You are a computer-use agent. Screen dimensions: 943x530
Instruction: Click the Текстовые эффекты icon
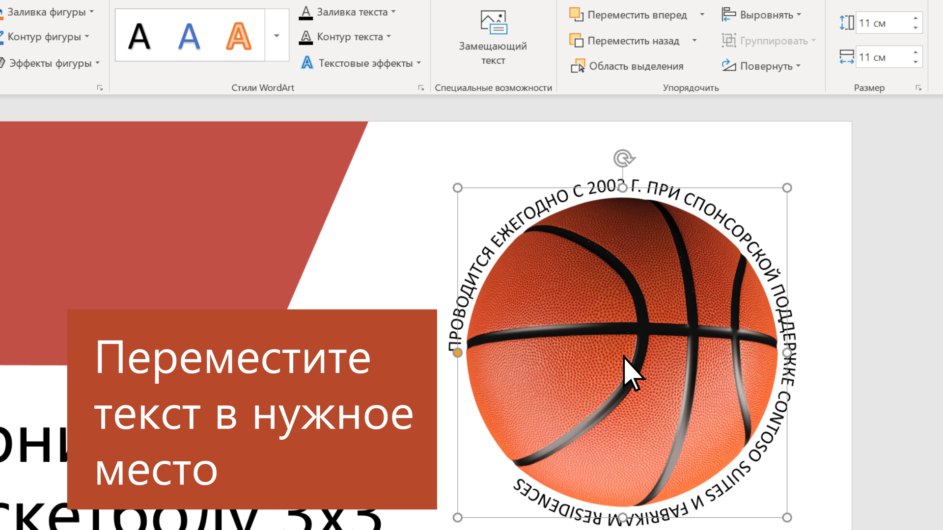point(307,63)
